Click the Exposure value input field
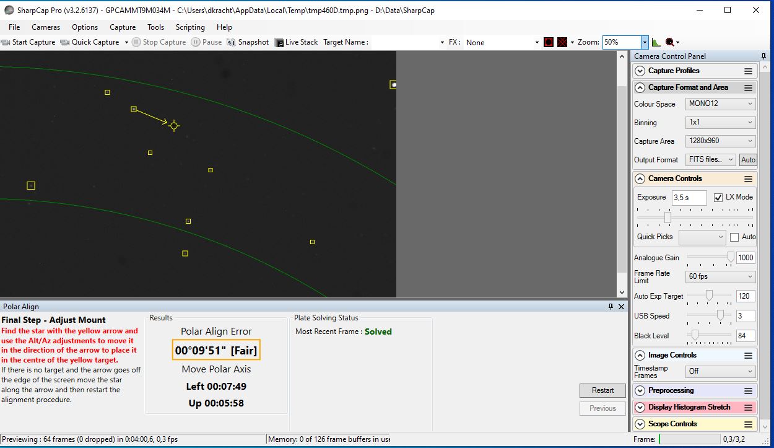This screenshot has height=448, width=774. (x=689, y=198)
